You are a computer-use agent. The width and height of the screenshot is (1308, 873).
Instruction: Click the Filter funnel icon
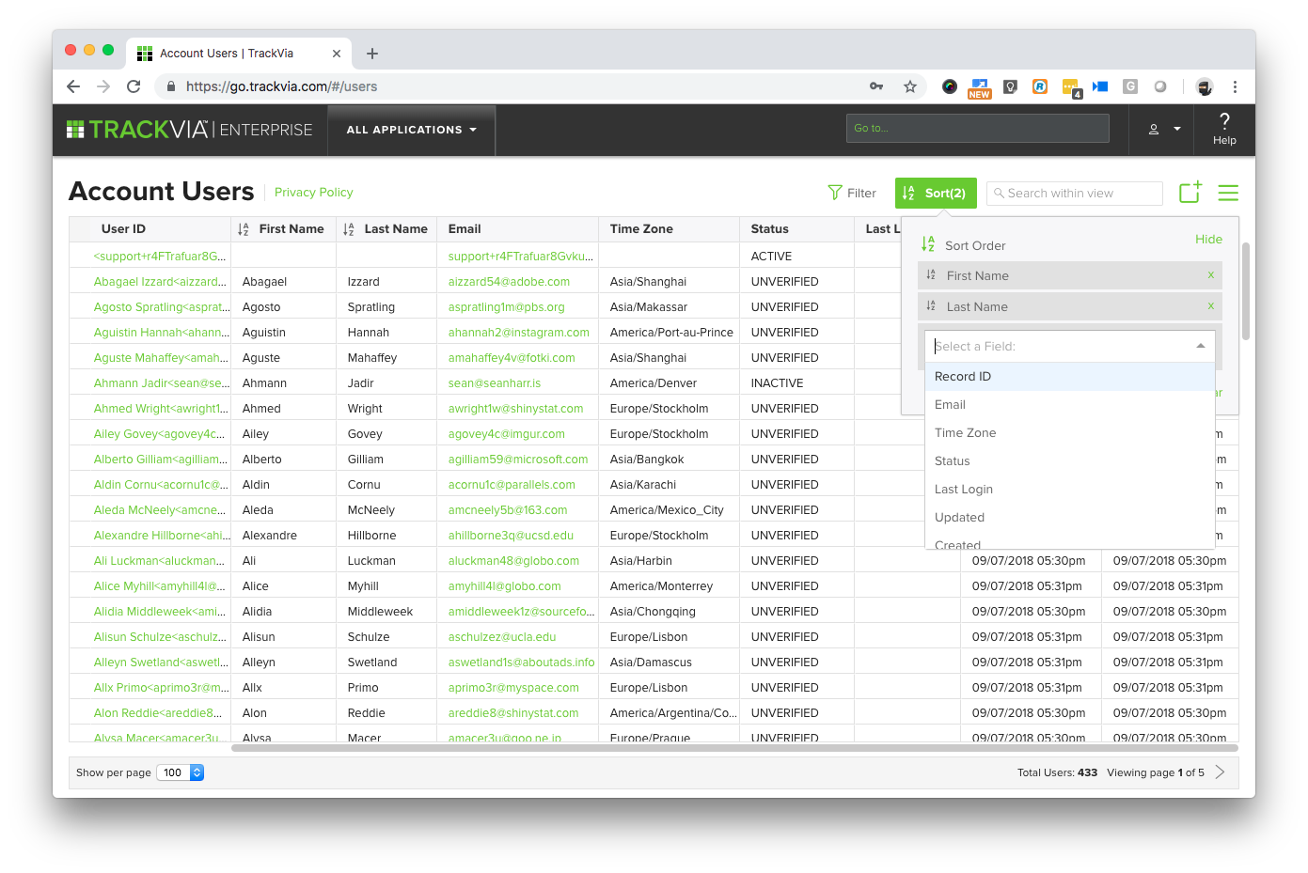pyautogui.click(x=835, y=193)
